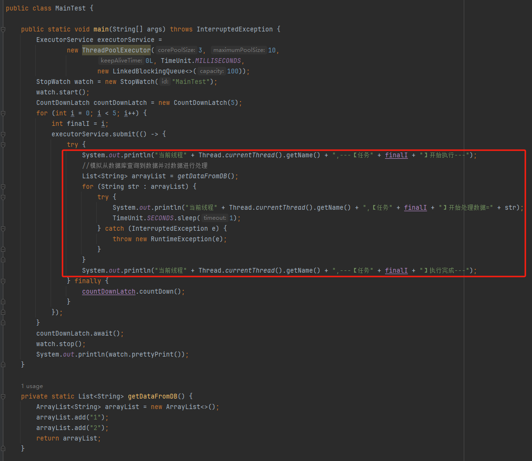
Task: Click the timeout hint in sleep call
Action: pyautogui.click(x=214, y=218)
